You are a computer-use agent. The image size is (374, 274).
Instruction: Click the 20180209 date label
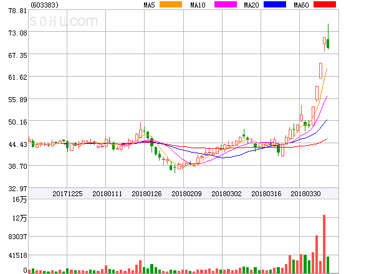(186, 194)
